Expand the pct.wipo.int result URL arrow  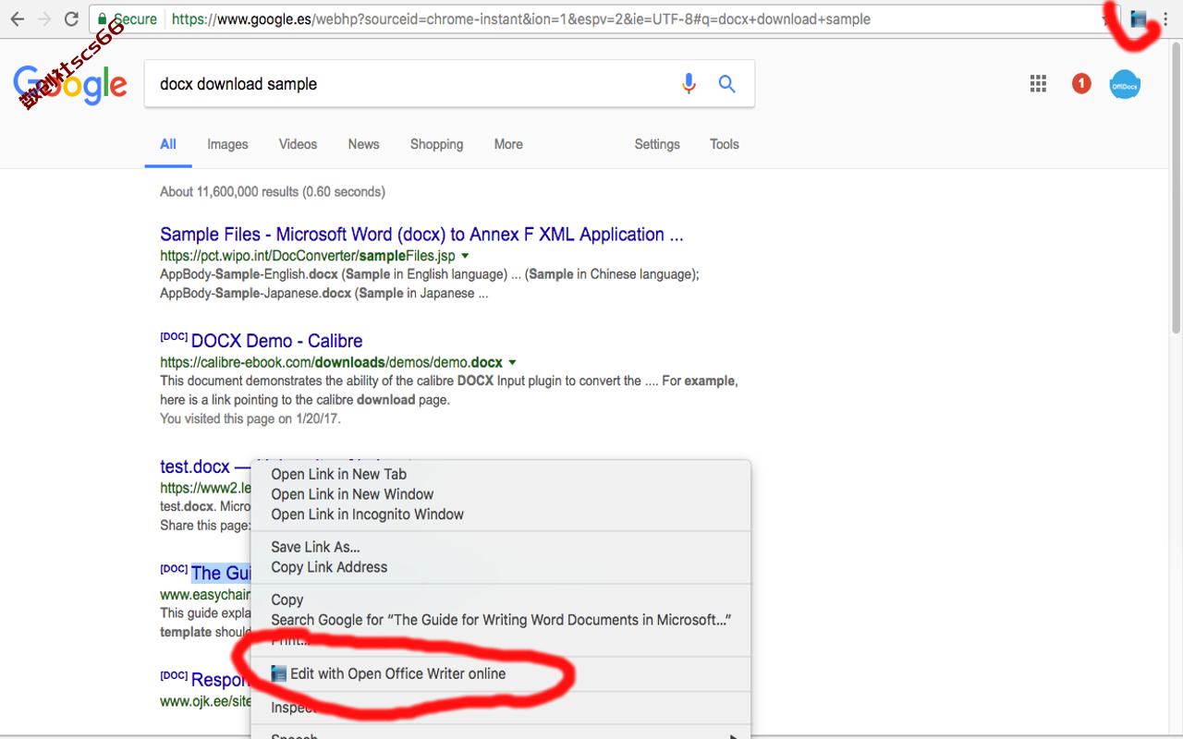(x=465, y=256)
